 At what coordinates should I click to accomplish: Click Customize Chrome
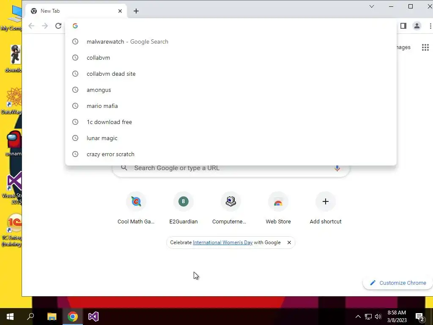tap(399, 283)
